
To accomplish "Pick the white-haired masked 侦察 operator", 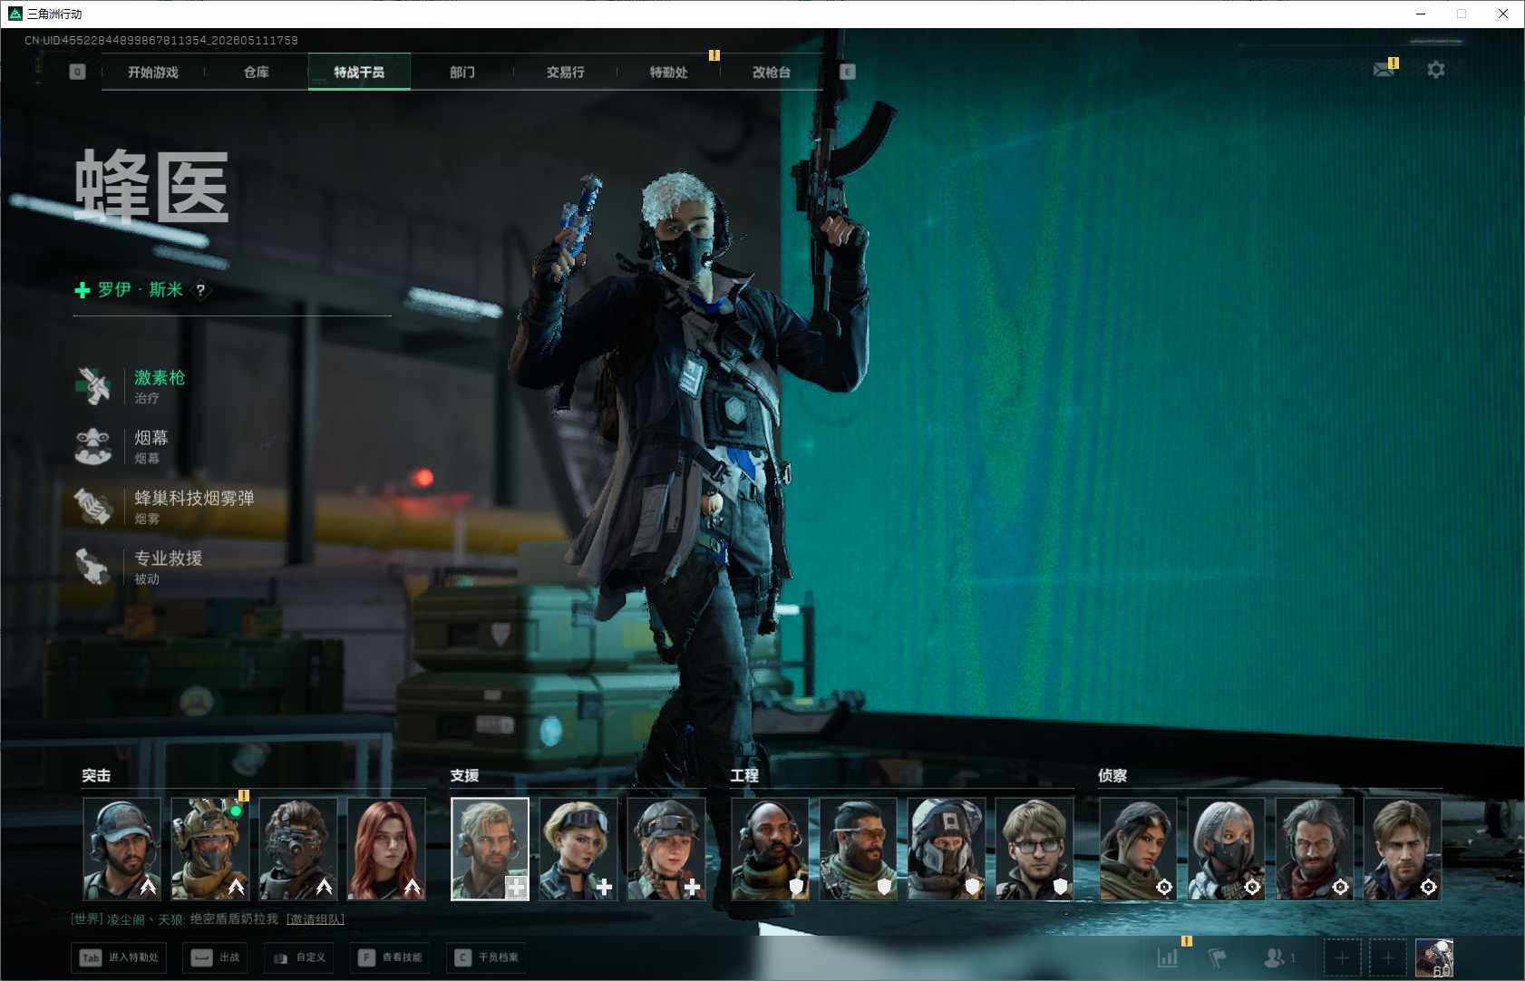I will click(1227, 849).
